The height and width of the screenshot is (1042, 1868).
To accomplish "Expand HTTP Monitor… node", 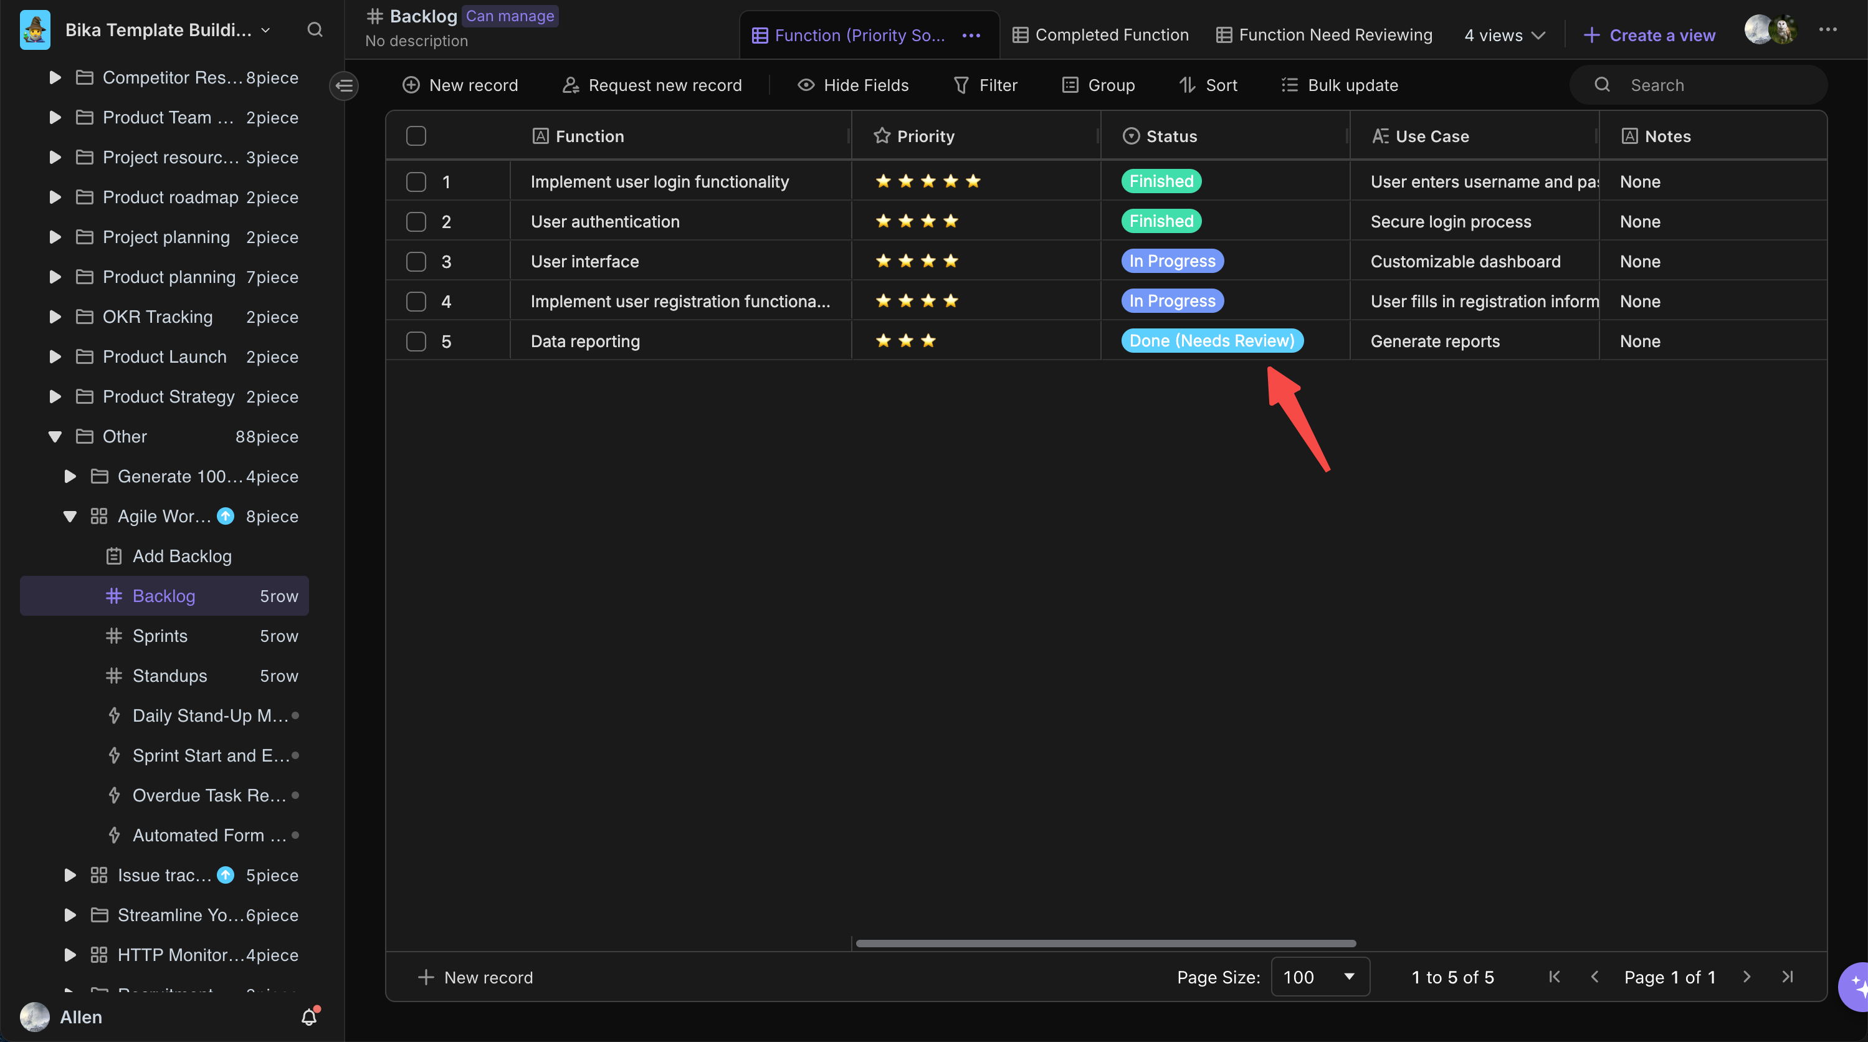I will pyautogui.click(x=70, y=954).
